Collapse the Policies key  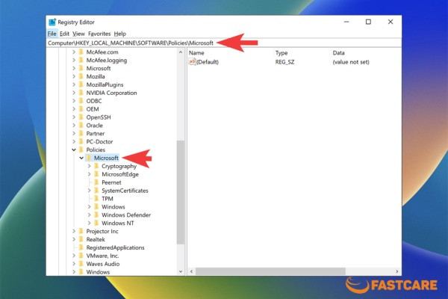point(74,149)
